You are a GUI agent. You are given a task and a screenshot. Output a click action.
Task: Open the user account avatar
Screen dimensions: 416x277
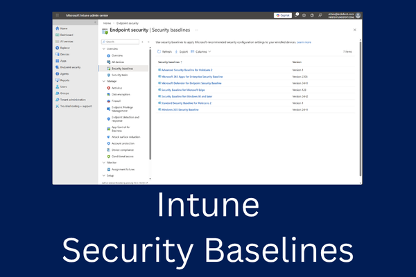tap(358, 15)
